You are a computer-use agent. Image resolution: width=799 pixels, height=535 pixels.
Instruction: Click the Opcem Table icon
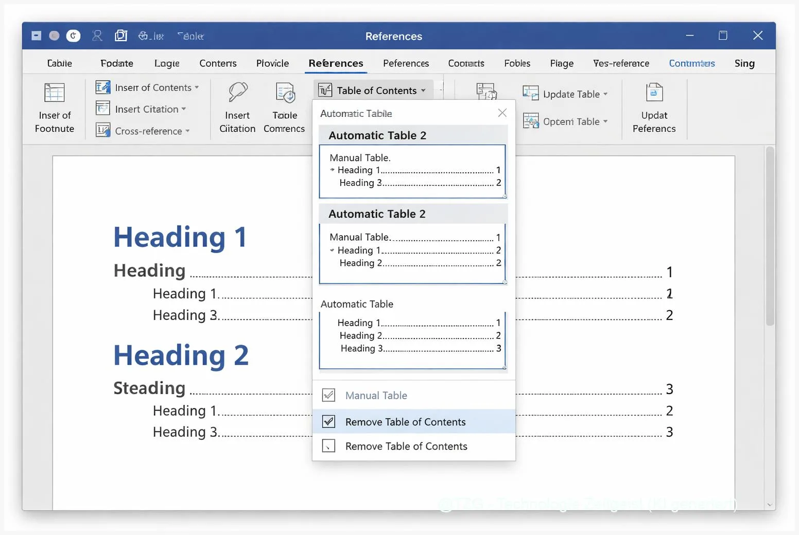(x=530, y=121)
